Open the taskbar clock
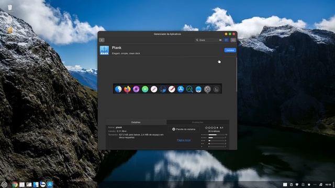 pos(328,184)
